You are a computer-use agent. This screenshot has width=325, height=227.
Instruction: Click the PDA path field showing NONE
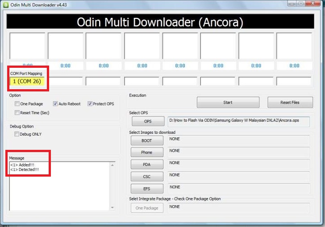click(238, 165)
